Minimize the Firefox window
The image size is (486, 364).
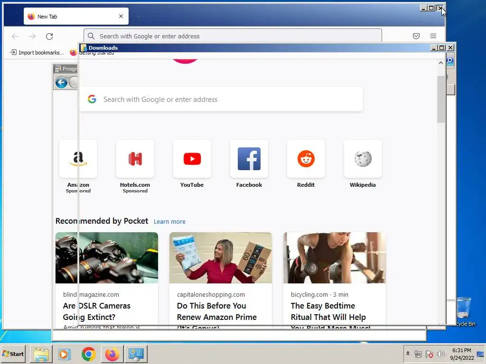pyautogui.click(x=423, y=8)
